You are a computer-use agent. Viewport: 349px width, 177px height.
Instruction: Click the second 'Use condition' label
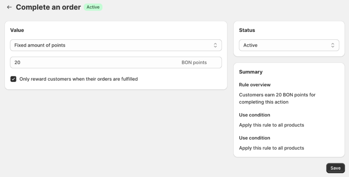click(x=254, y=138)
